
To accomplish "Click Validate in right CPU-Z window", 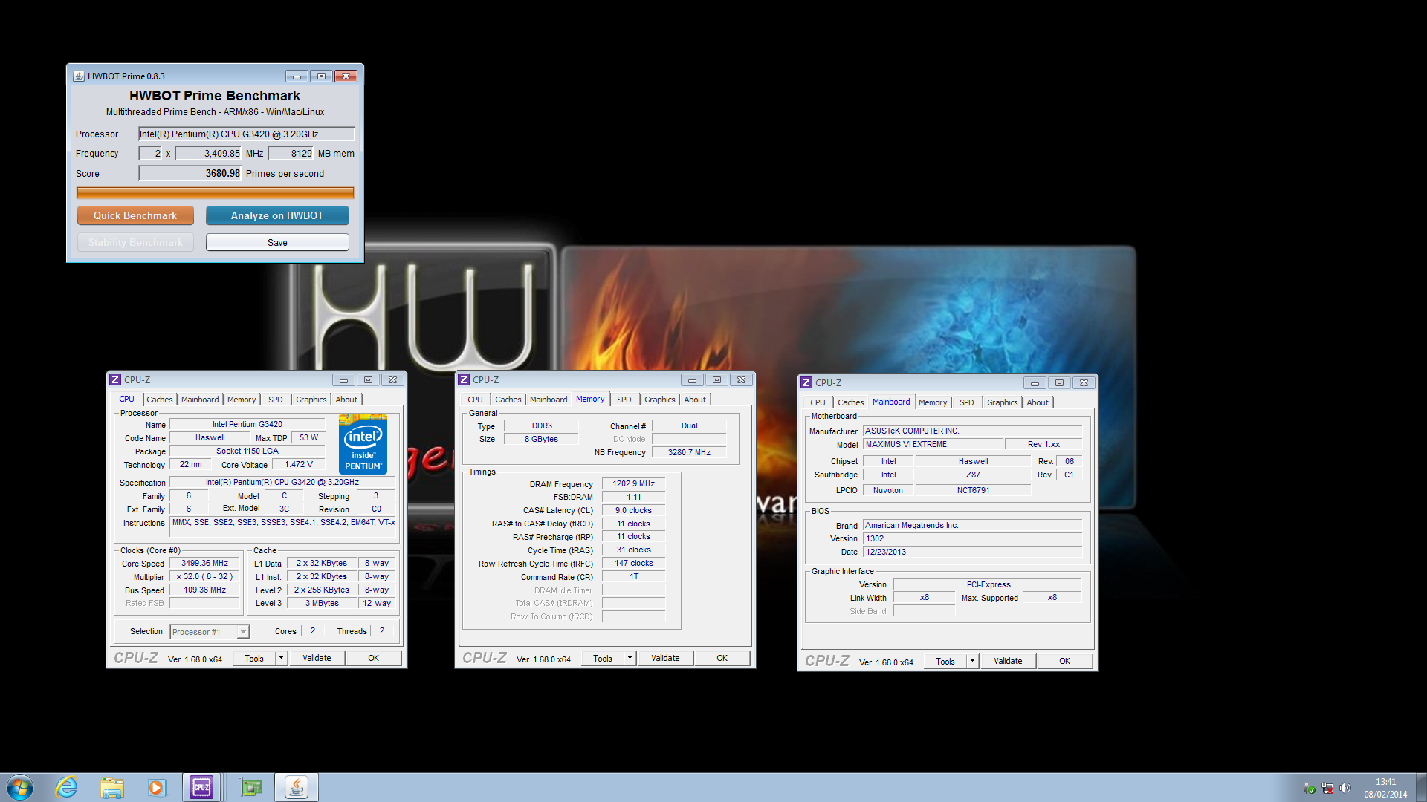I will (x=1008, y=661).
